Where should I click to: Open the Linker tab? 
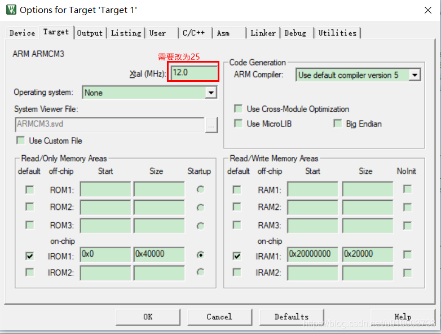(x=263, y=33)
